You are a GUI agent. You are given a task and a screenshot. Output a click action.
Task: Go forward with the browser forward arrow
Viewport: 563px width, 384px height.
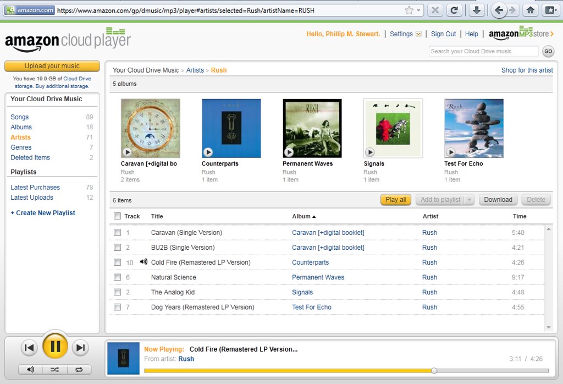click(x=513, y=10)
